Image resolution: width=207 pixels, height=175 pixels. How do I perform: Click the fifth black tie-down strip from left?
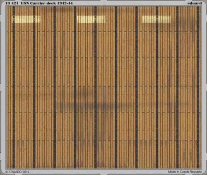click(x=96, y=87)
